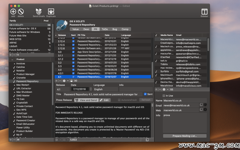Copy the Email field using its copy icon

(201, 105)
